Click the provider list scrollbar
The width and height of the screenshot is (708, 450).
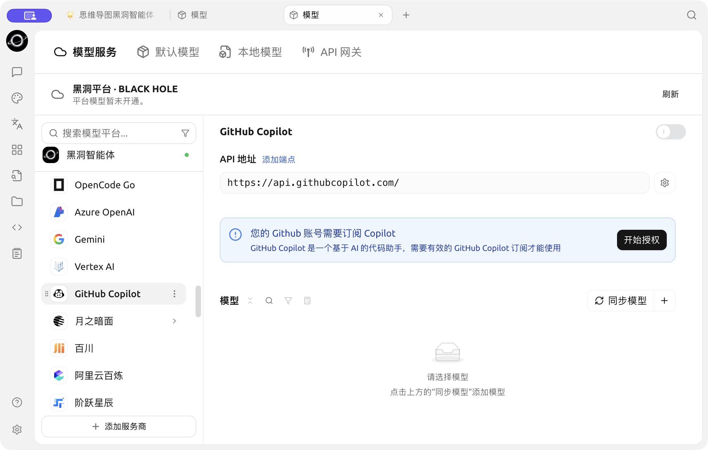pos(198,302)
